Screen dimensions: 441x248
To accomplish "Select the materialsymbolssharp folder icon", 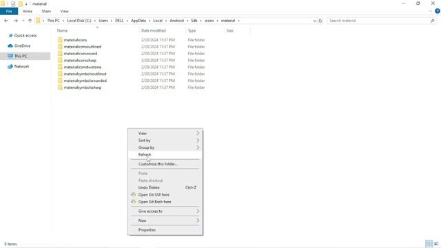I will [x=60, y=87].
